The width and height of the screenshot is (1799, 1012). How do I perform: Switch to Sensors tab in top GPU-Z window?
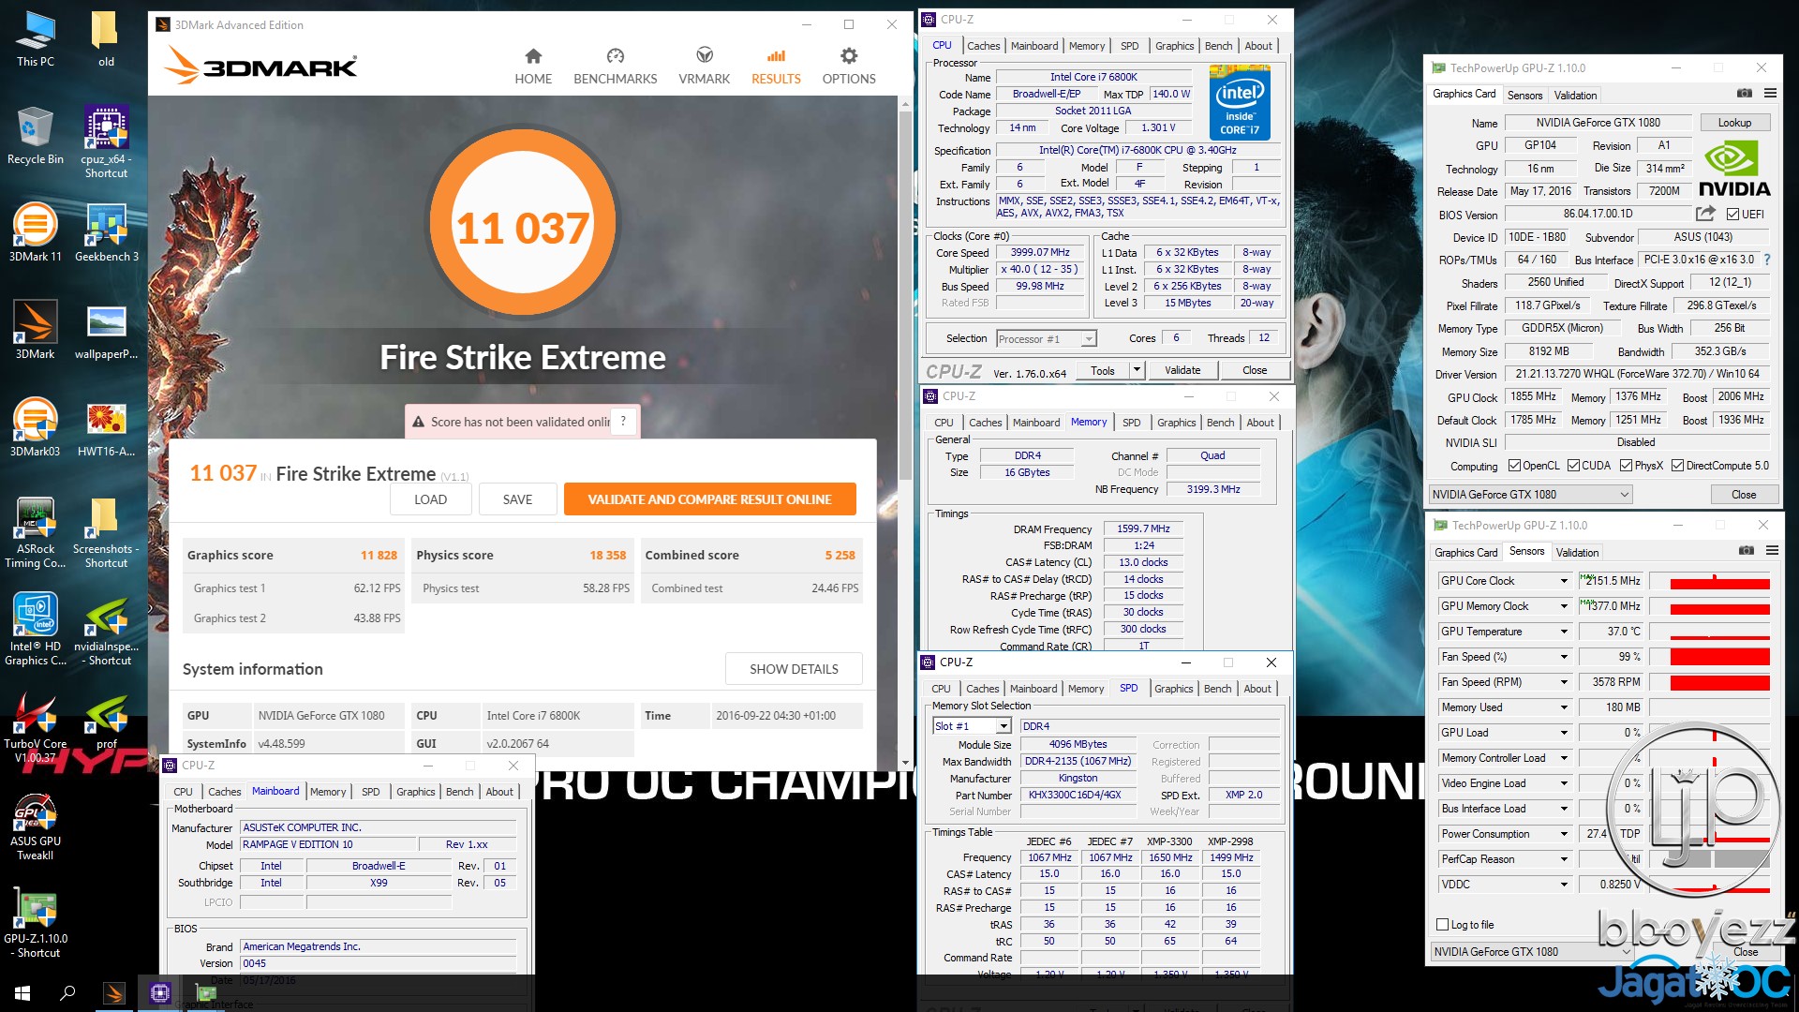coord(1524,96)
